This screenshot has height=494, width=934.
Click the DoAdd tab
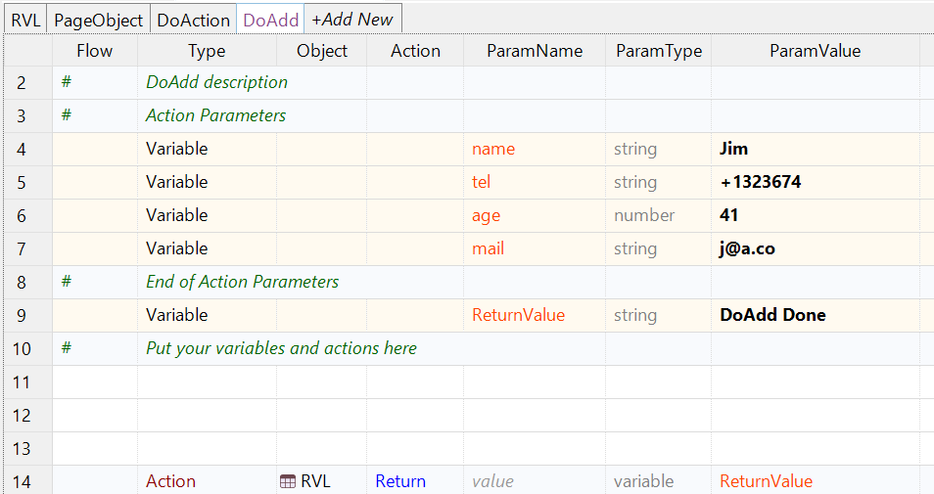click(270, 20)
